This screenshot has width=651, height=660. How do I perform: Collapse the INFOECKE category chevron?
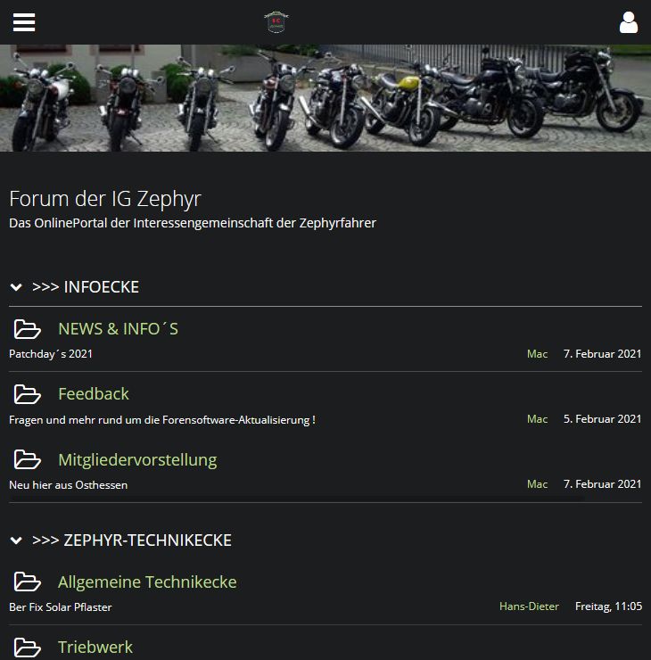(16, 287)
